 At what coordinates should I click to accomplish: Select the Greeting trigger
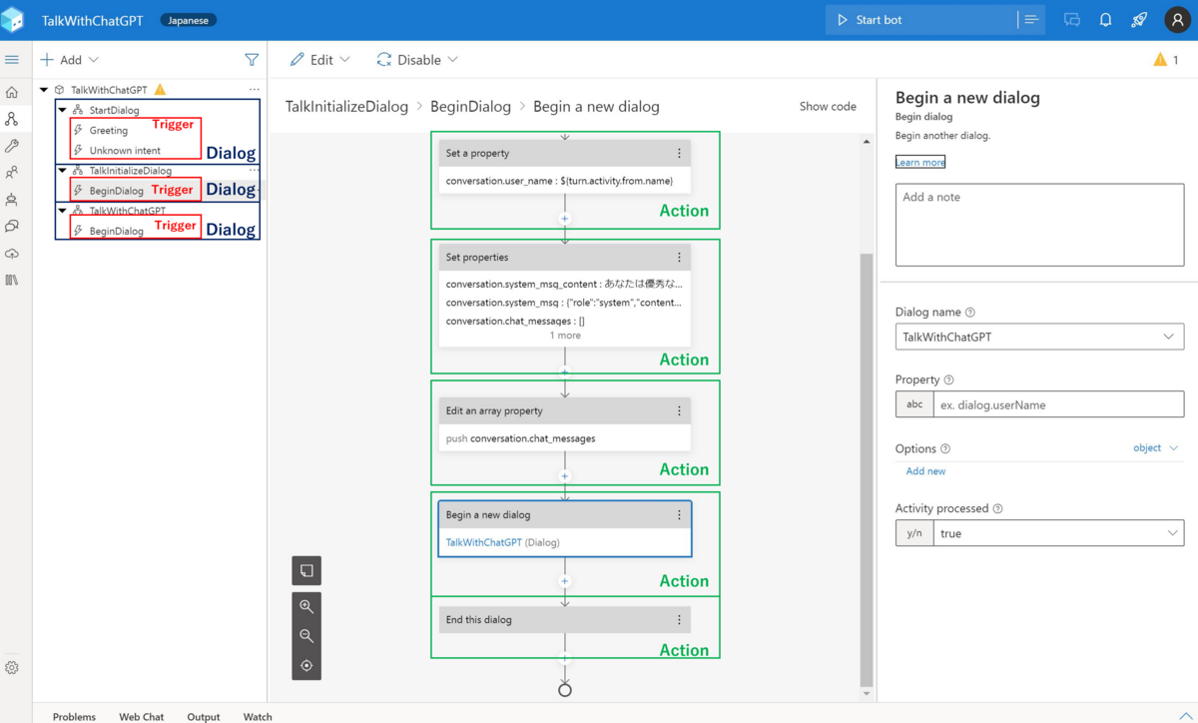click(109, 131)
